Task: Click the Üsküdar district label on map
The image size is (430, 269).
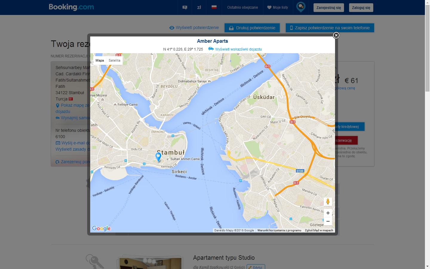Action: pyautogui.click(x=264, y=97)
